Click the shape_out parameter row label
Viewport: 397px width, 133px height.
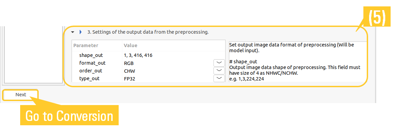click(91, 55)
